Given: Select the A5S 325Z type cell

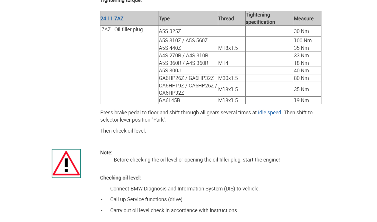Looking at the screenshot, I should (170, 31).
